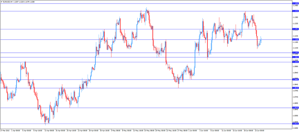Click the 13 Apr 08:00 time label
Image resolution: width=299 pixels, height=132 pixels.
click(x=49, y=131)
